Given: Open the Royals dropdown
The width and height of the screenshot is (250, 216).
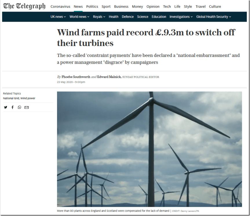Looking at the screenshot, I should pos(99,16).
